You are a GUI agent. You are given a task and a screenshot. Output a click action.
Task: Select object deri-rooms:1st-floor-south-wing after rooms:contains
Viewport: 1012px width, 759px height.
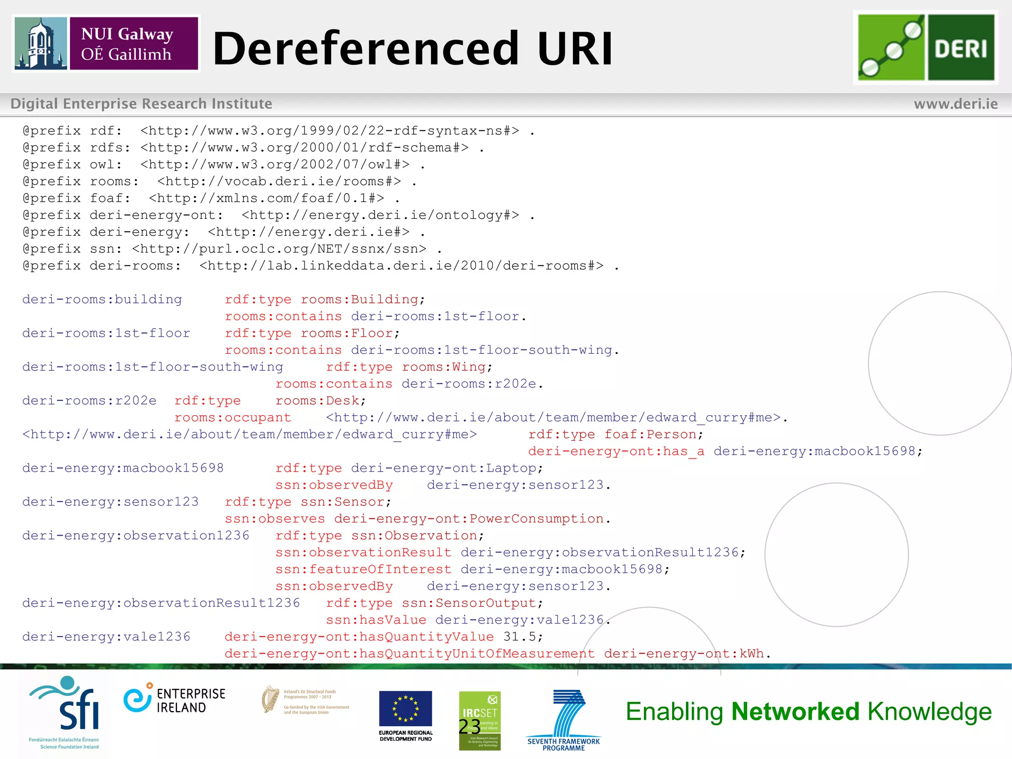[x=482, y=350]
